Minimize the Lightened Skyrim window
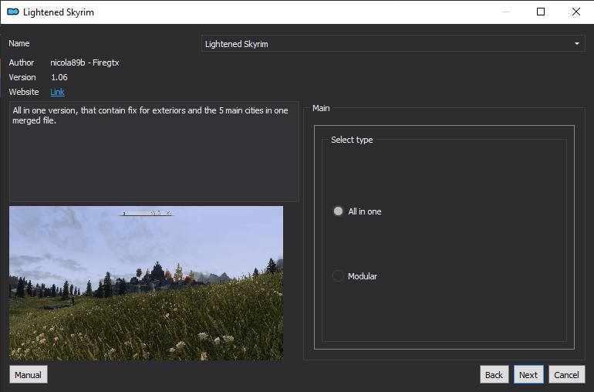The height and width of the screenshot is (392, 594). [x=505, y=12]
